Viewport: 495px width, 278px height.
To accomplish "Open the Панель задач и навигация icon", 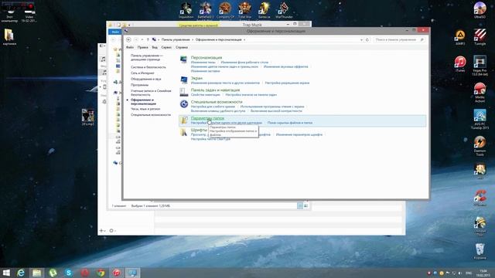I will 184,92.
